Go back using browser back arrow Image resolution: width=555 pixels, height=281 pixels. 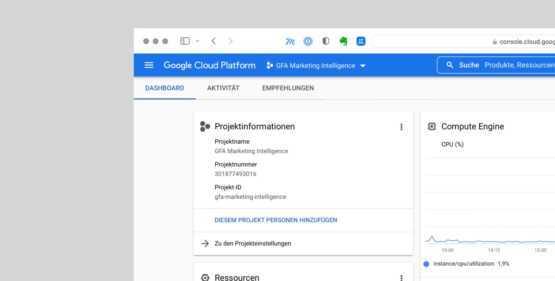(x=214, y=41)
